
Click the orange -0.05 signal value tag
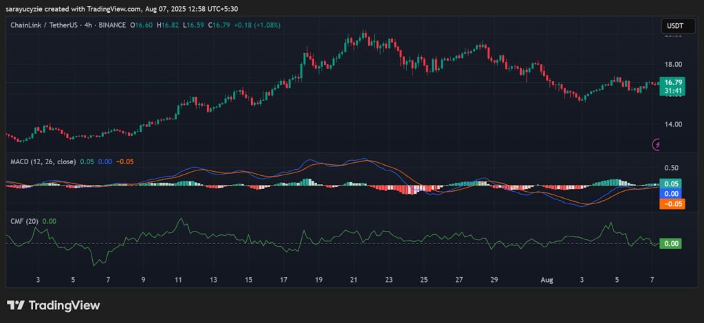(671, 204)
